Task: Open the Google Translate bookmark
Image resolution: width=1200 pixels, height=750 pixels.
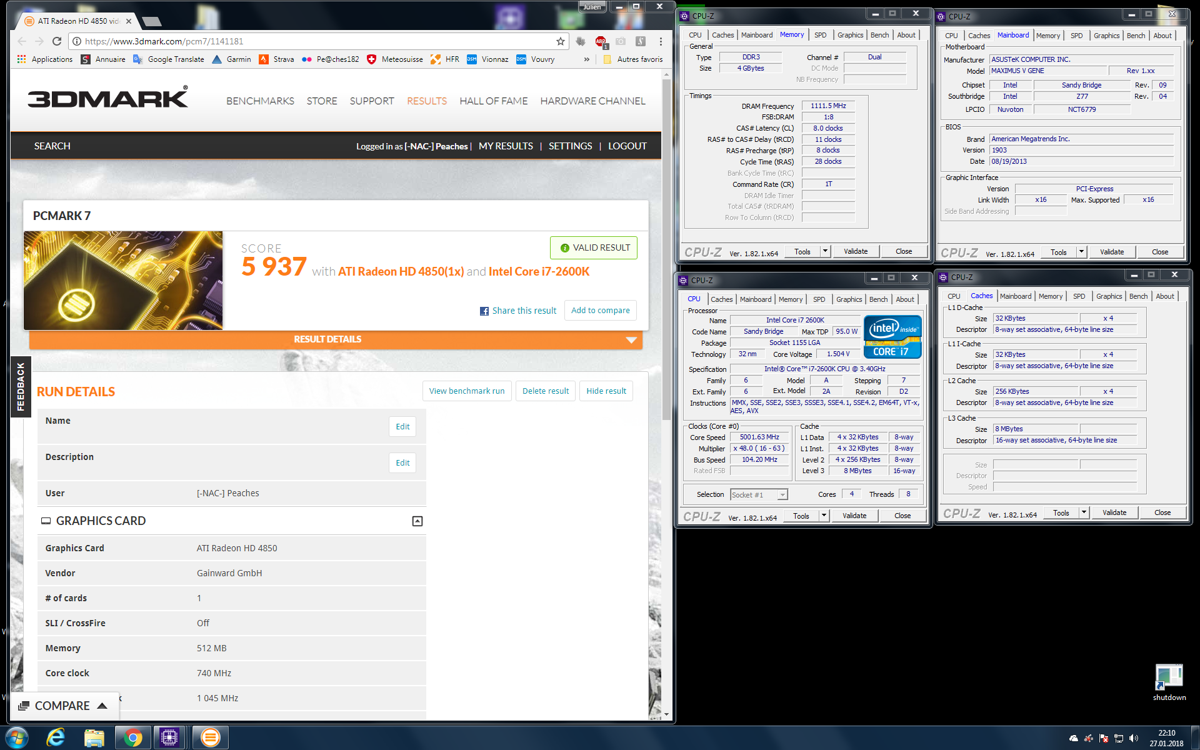Action: click(x=169, y=59)
